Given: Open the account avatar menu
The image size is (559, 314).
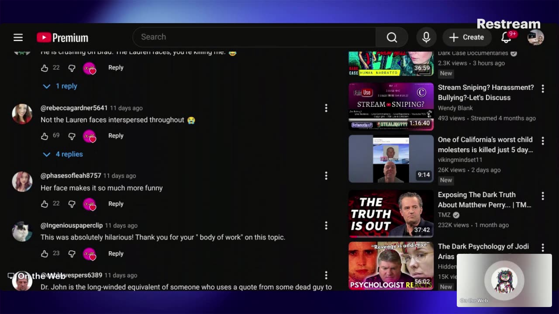Looking at the screenshot, I should click(535, 38).
